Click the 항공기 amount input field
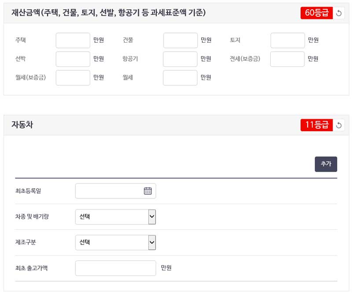 180,59
